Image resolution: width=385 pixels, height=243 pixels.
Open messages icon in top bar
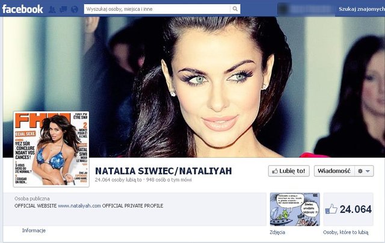click(x=63, y=10)
